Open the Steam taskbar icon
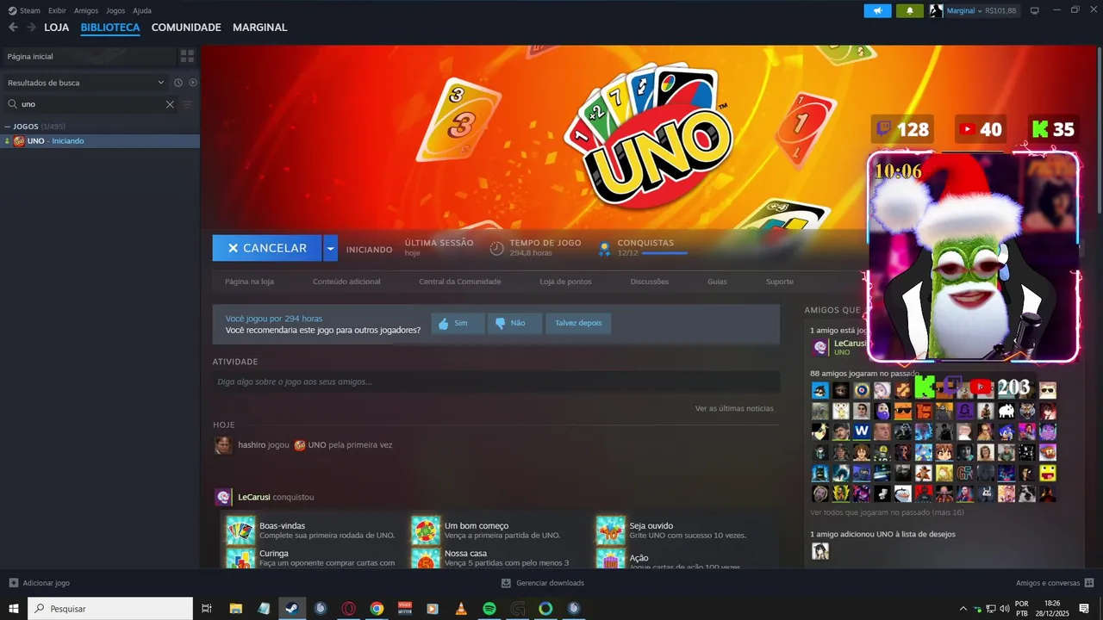 (294, 609)
